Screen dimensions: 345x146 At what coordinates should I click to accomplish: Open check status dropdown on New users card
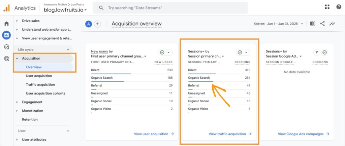165,52
